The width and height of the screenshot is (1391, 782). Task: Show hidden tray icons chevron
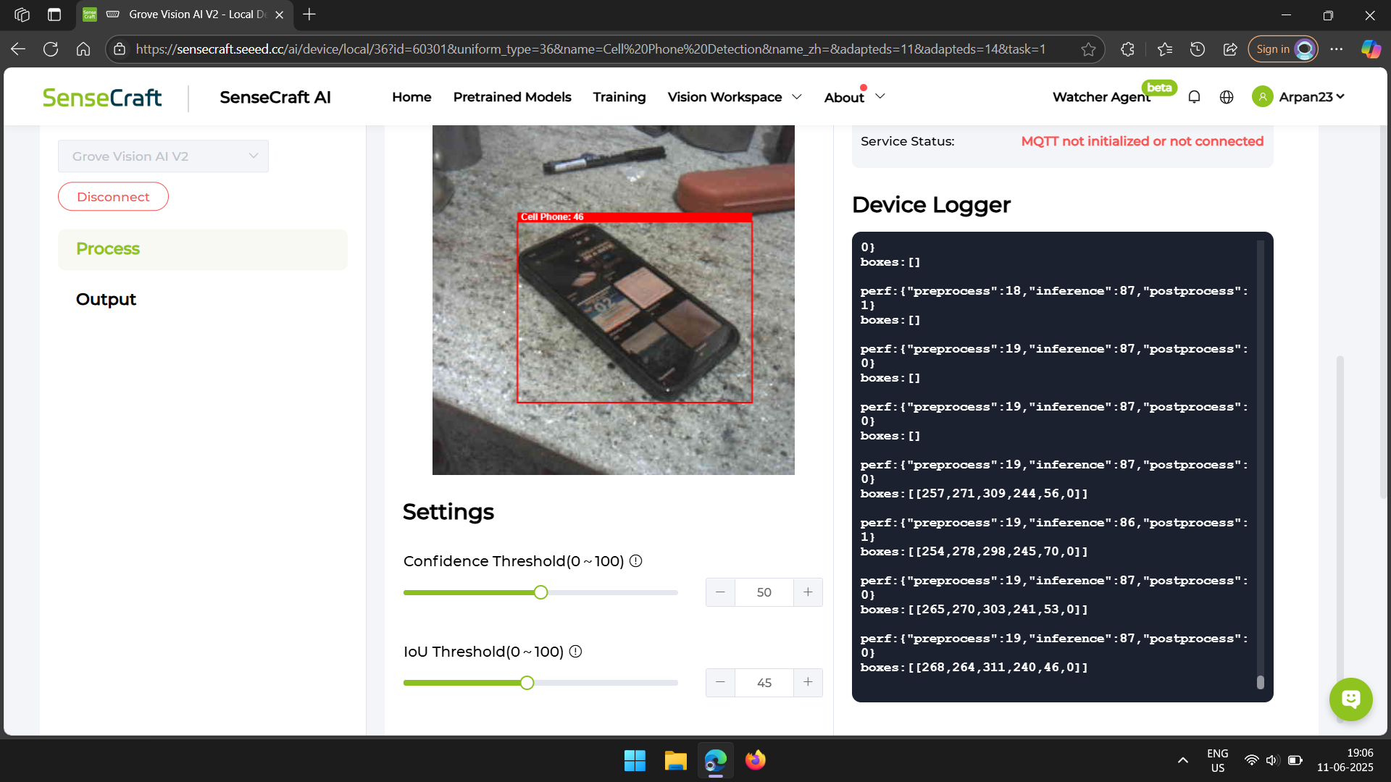coord(1183,760)
